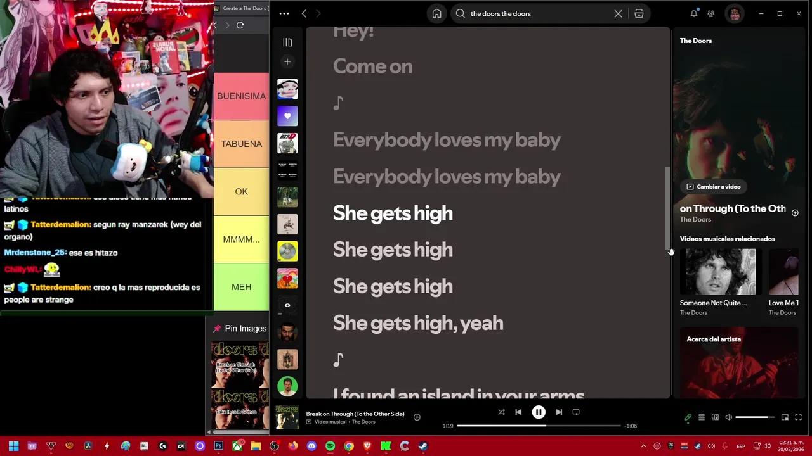
Task: Click the Browse icon in search bar
Action: pos(639,13)
